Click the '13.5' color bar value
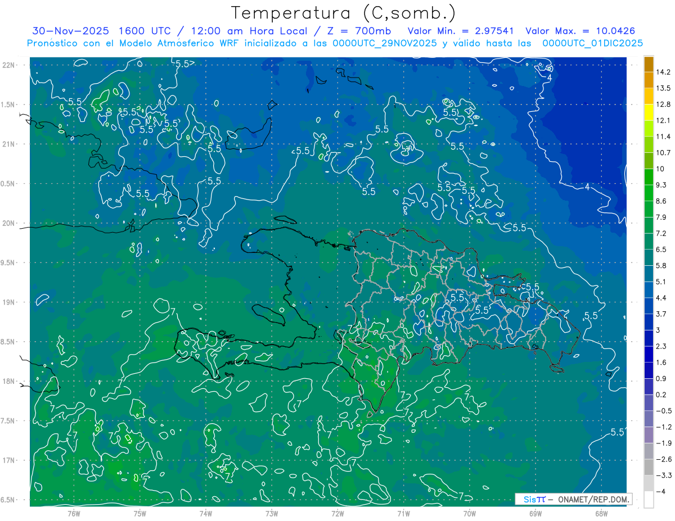The image size is (675, 521). pyautogui.click(x=663, y=88)
